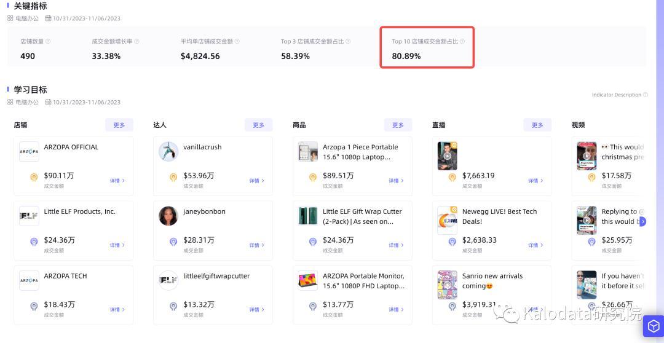Viewport: 664px width, 343px height.
Task: Click help icon next to Top 10 店铺成交金额占比
Action: (x=462, y=42)
